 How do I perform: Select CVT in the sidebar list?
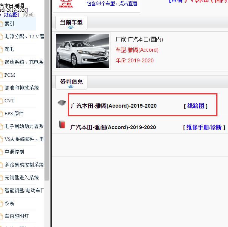pos(9,100)
